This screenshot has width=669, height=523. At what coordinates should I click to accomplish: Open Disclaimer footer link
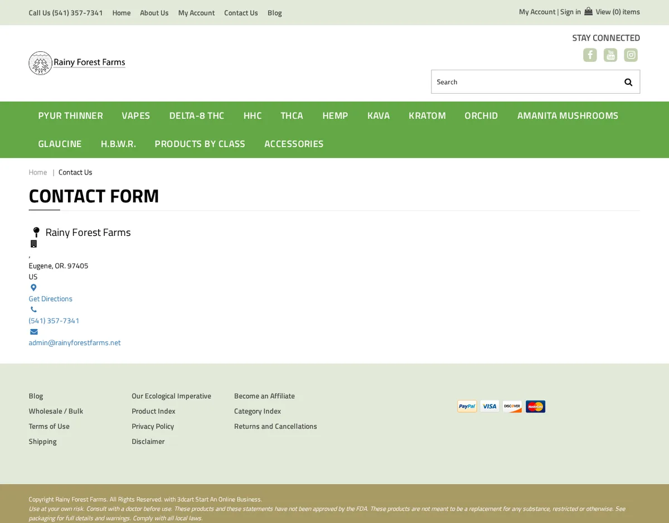click(x=148, y=441)
